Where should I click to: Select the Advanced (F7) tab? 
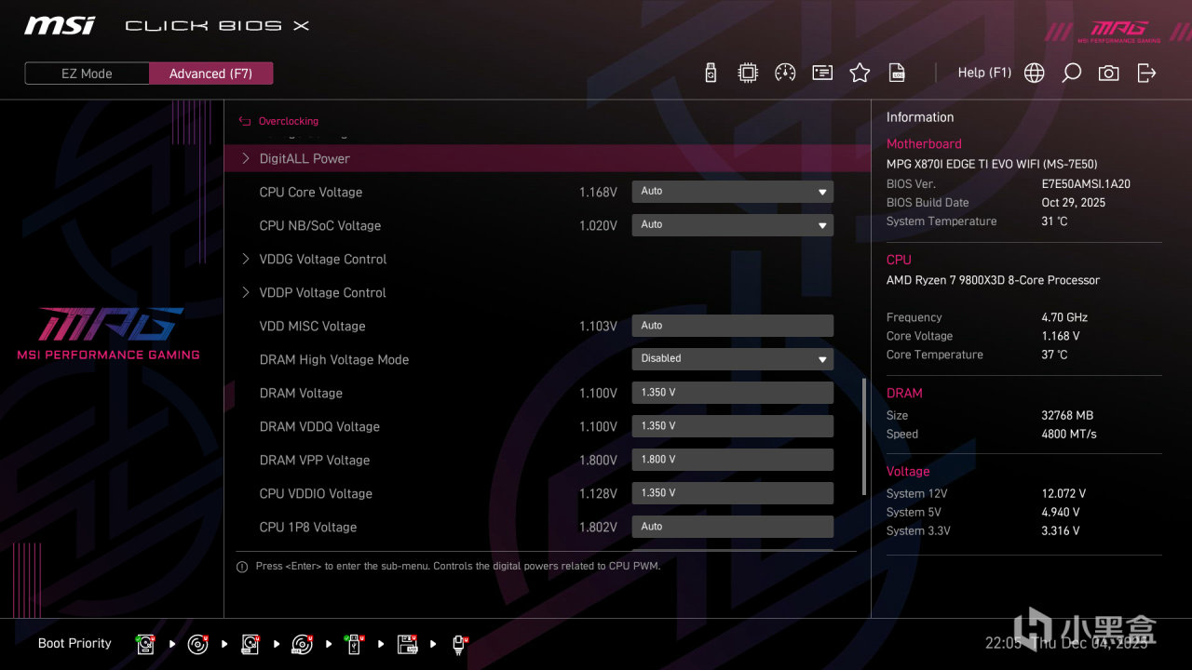[x=210, y=74]
